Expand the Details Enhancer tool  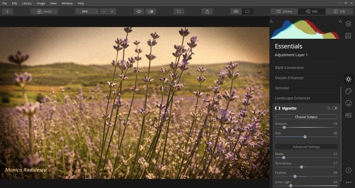point(306,78)
